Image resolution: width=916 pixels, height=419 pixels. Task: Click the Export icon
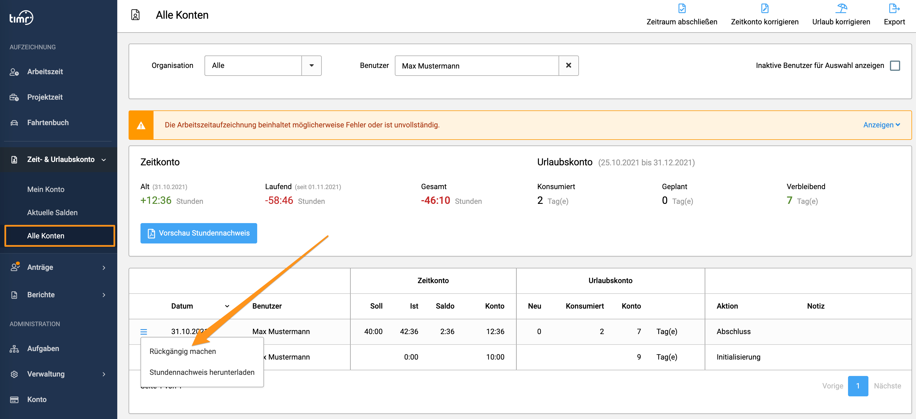894,8
